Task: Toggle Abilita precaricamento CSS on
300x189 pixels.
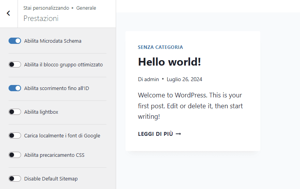Action: pos(15,155)
